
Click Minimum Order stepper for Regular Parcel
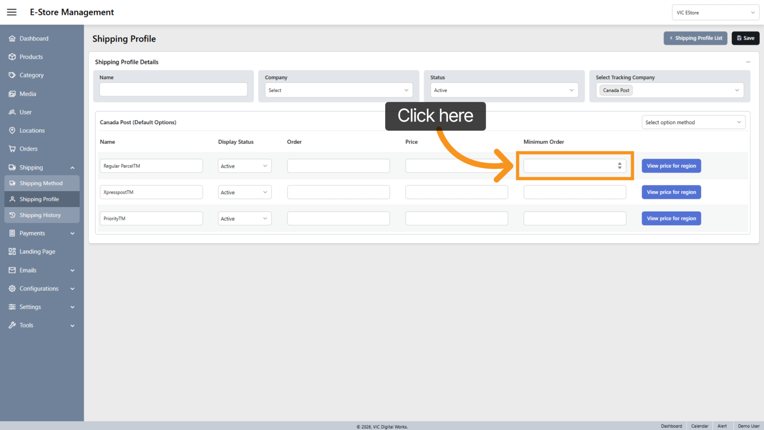619,166
